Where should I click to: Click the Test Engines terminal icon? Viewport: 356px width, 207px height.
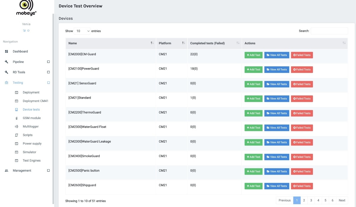[x=17, y=161]
